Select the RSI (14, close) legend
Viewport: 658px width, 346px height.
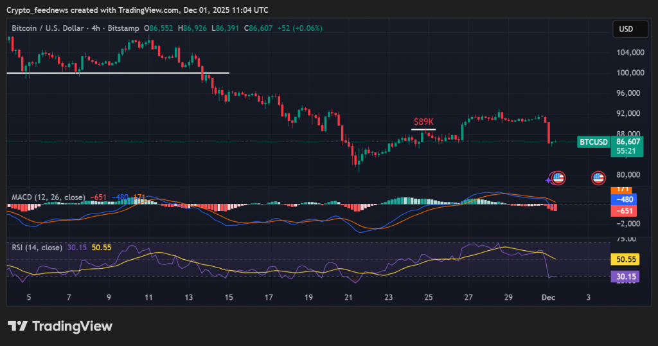point(37,248)
